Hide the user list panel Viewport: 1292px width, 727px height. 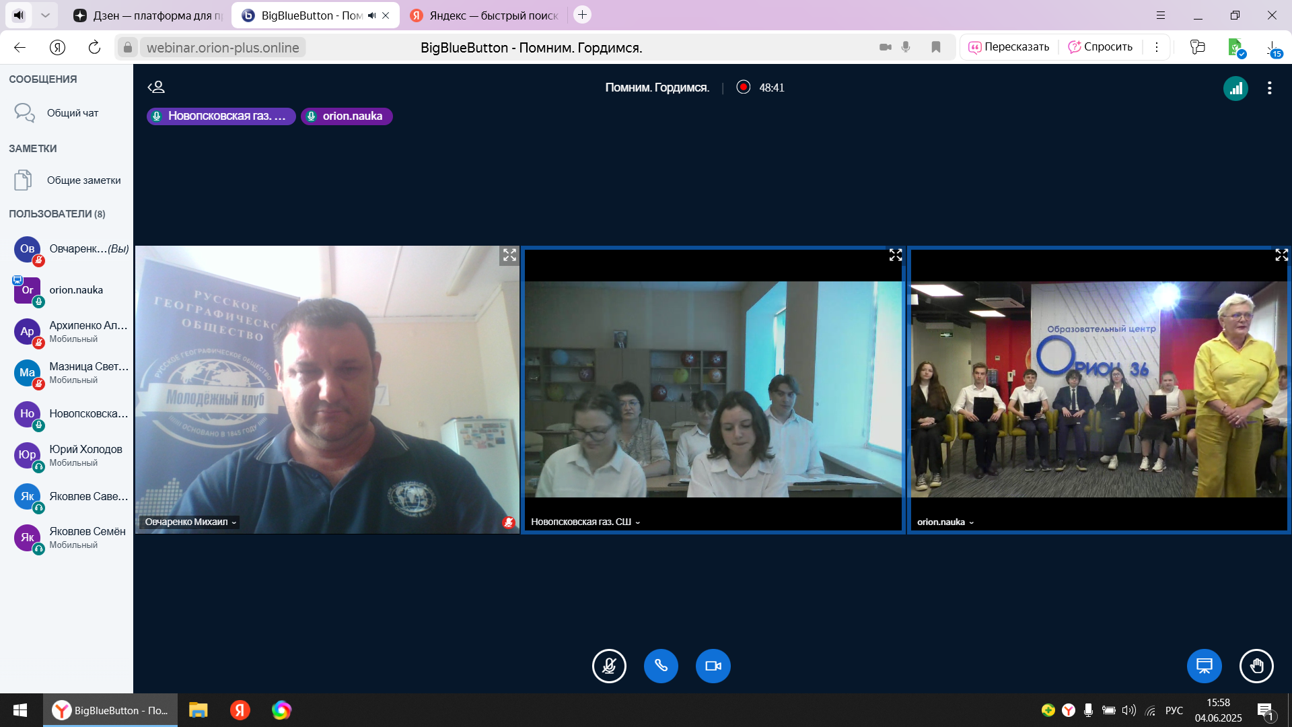click(x=156, y=88)
